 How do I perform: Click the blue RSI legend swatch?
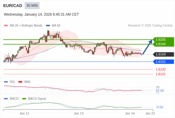[6, 82]
